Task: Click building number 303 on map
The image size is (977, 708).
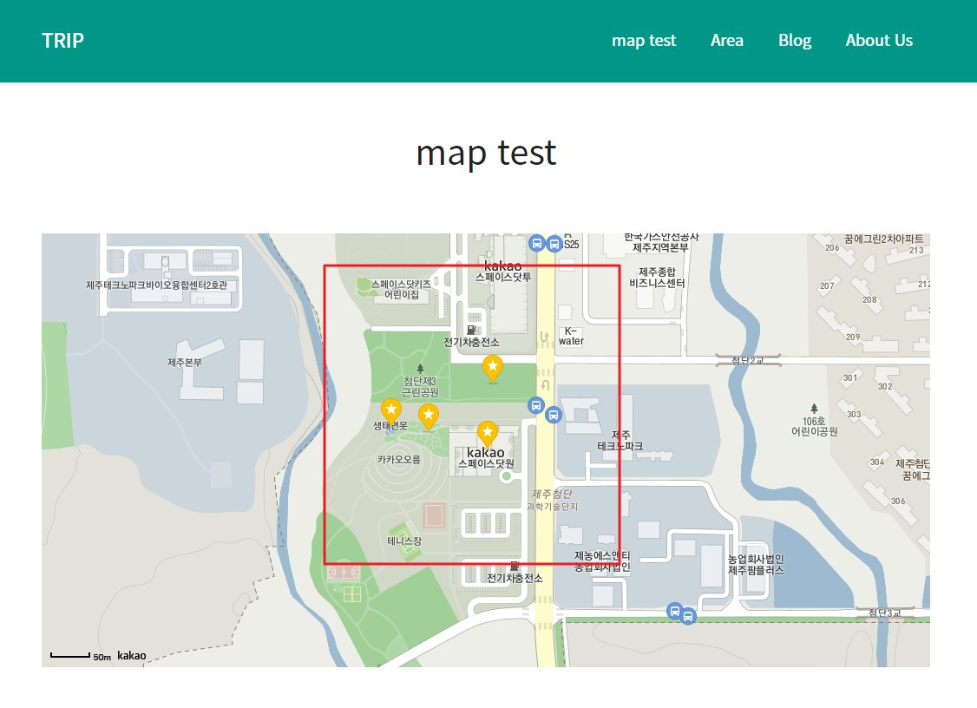Action: (x=854, y=415)
